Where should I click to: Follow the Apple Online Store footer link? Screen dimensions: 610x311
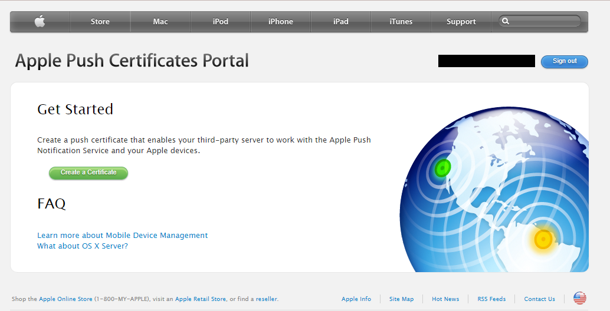[65, 299]
